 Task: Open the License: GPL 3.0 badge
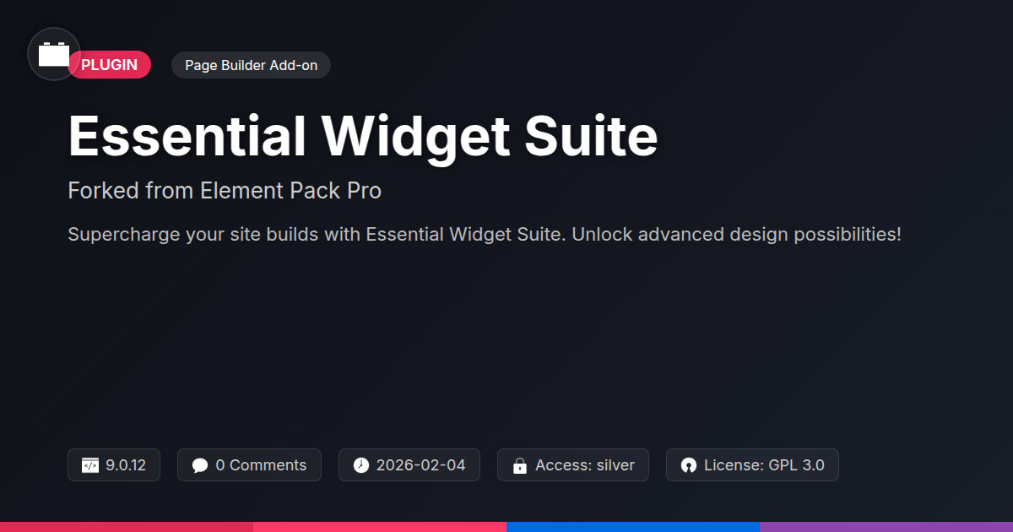click(x=752, y=465)
